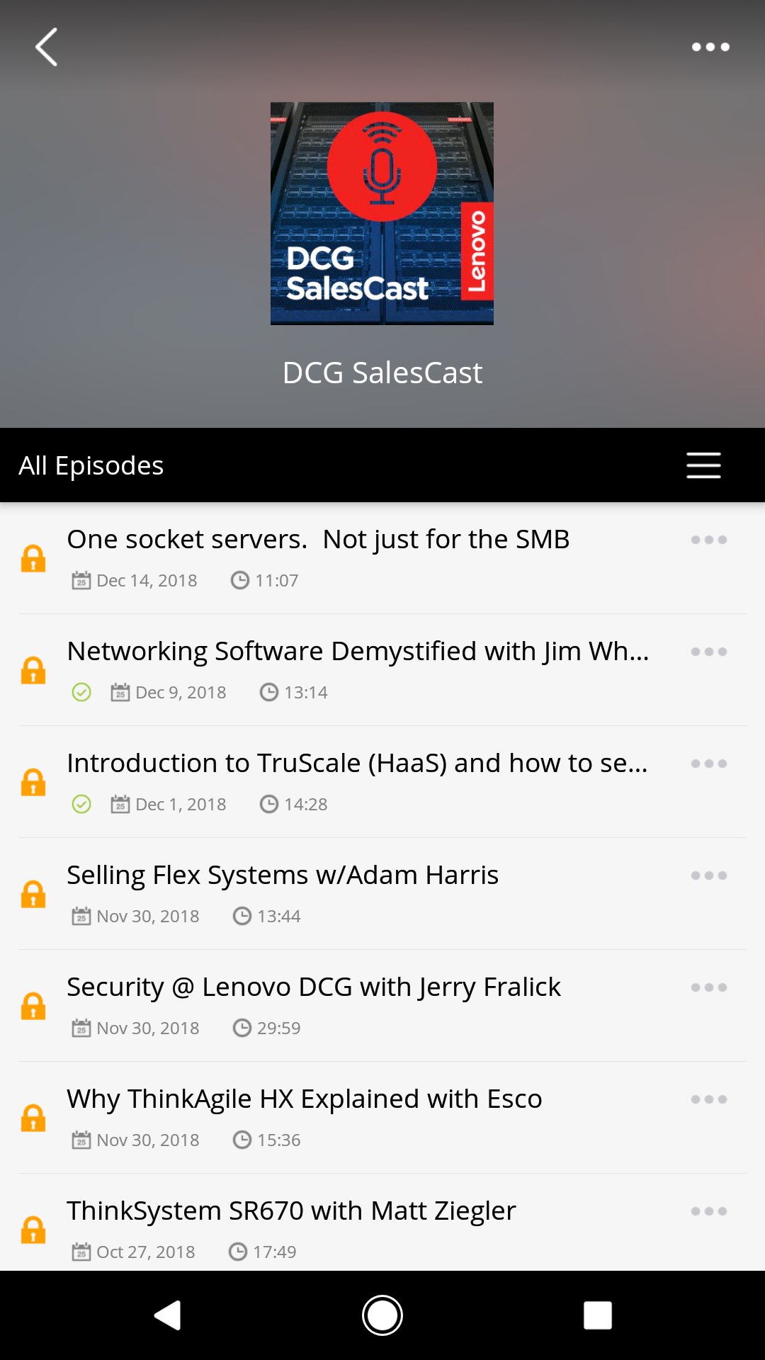Tap lock icon for Selling Flex Systems
The height and width of the screenshot is (1360, 765).
pos(33,895)
